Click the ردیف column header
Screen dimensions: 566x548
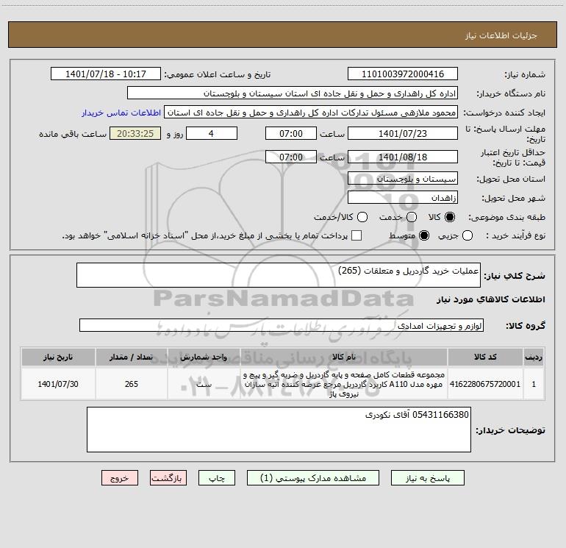pyautogui.click(x=534, y=357)
